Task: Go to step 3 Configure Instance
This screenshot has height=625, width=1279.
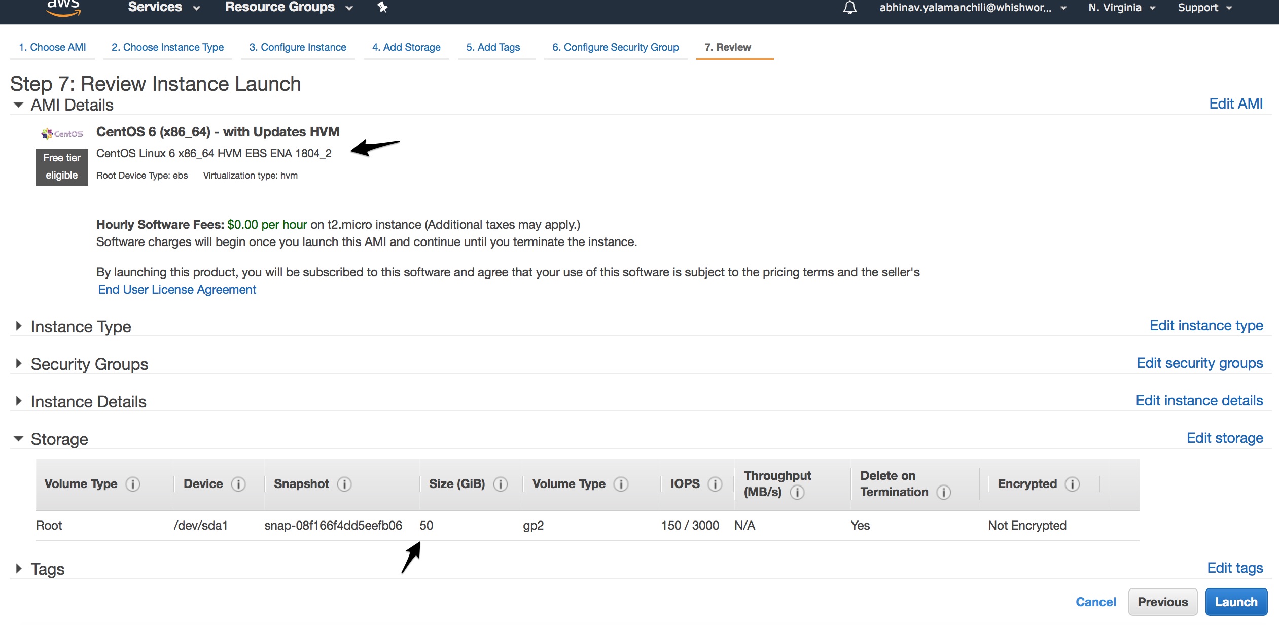Action: tap(298, 47)
